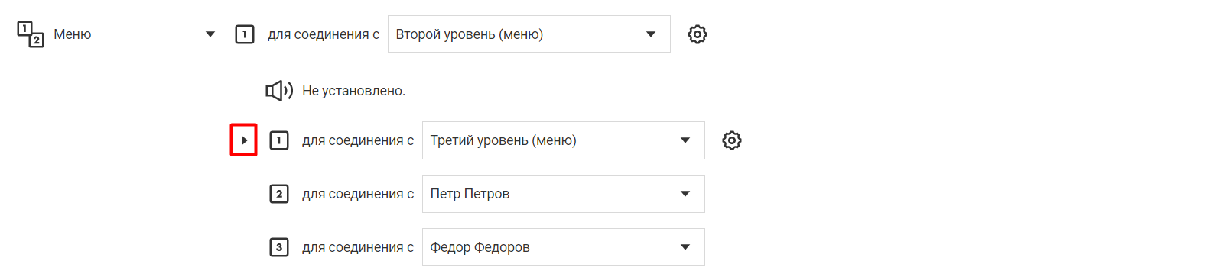Open the Петр Петров destination dropdown
Screen dimensions: 1210x277
coord(564,194)
